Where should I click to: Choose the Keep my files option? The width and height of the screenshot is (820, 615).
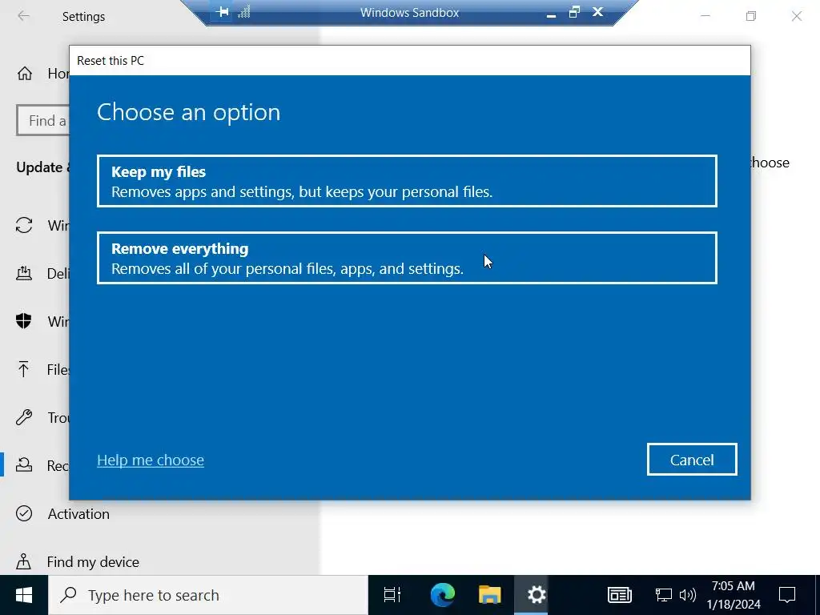[x=407, y=181]
